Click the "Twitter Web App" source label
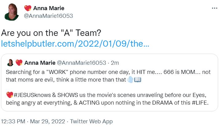The width and height of the screenshot is (224, 127). click(x=91, y=121)
